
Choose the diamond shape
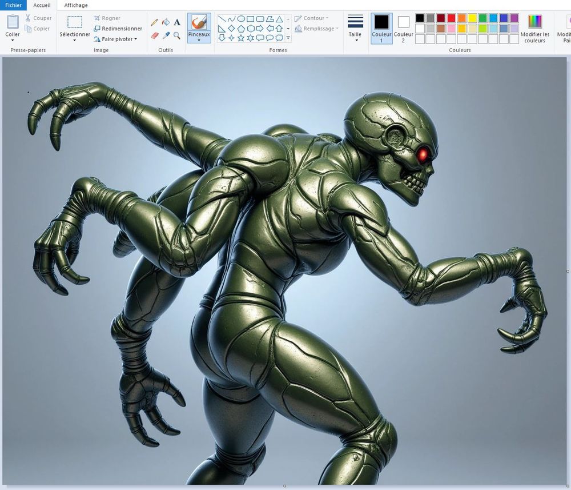tap(231, 29)
